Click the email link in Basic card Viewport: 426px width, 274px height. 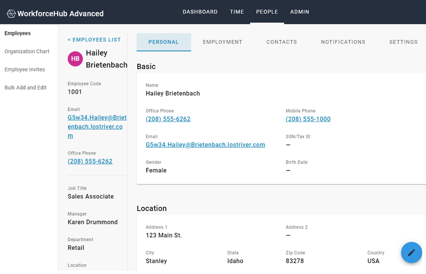click(x=205, y=145)
